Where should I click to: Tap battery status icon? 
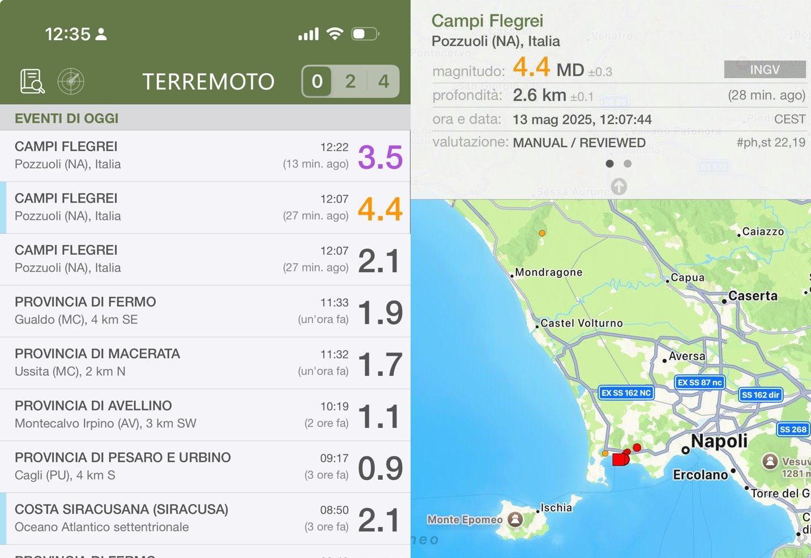point(365,34)
